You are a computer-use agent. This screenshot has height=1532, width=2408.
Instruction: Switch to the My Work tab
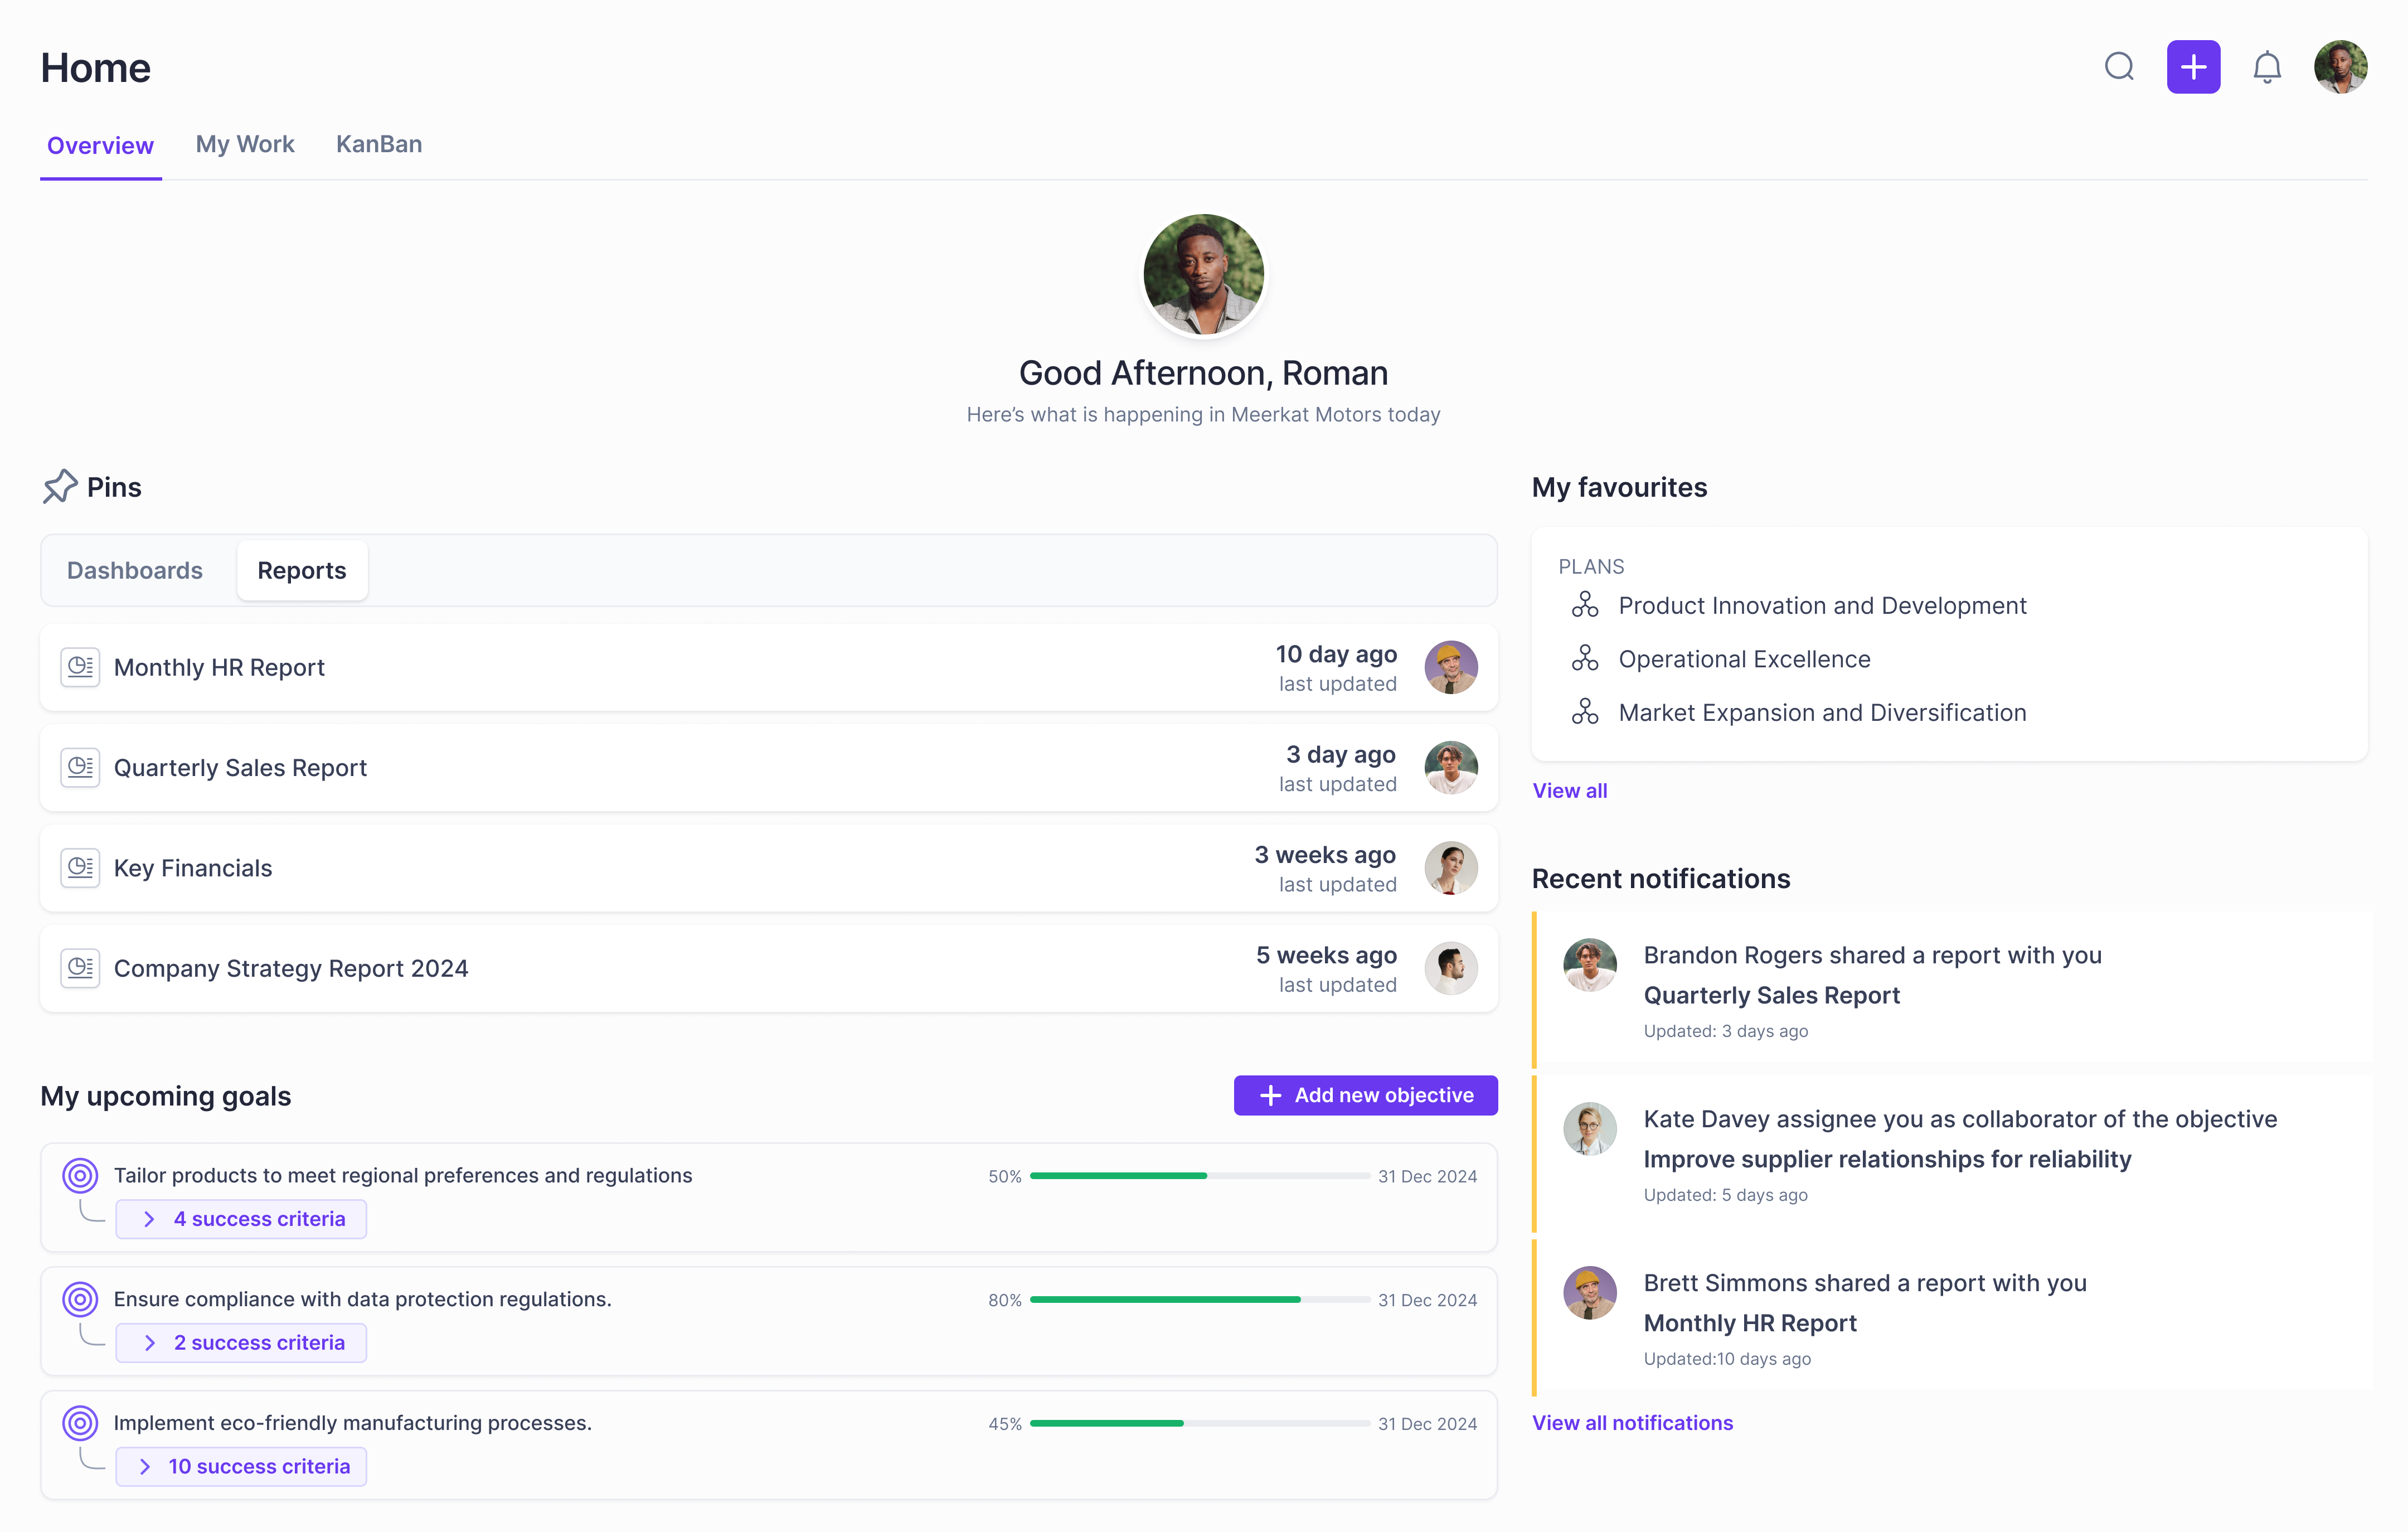click(245, 144)
